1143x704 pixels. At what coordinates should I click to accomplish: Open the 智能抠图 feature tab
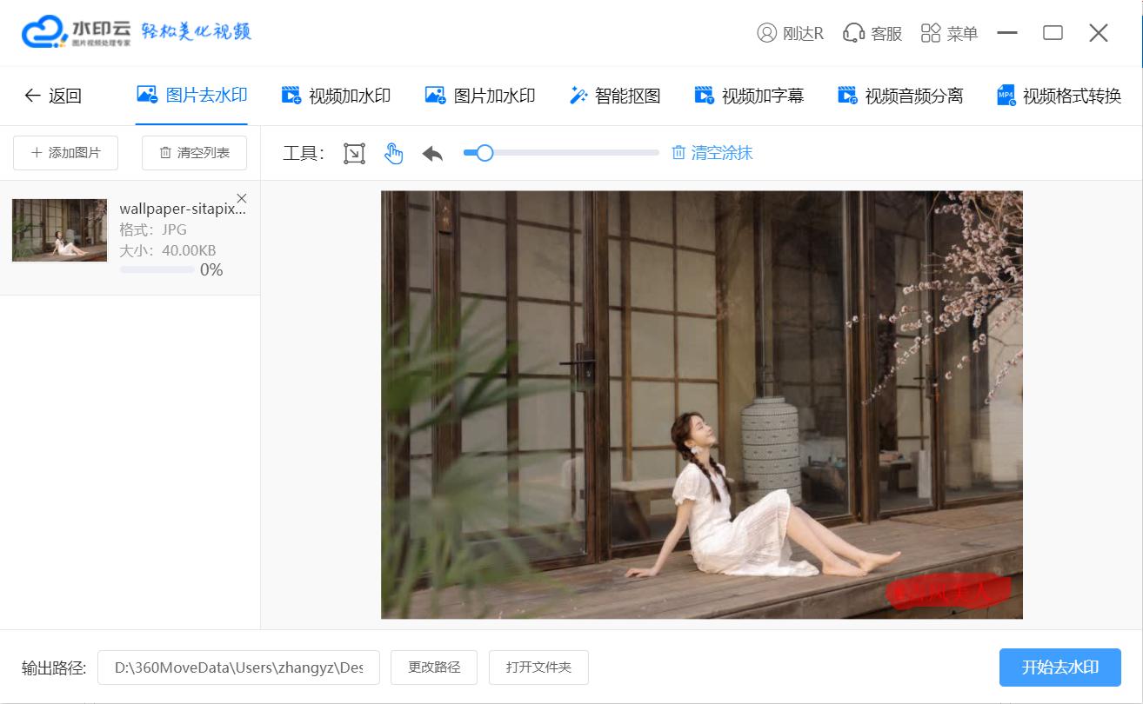tap(616, 96)
